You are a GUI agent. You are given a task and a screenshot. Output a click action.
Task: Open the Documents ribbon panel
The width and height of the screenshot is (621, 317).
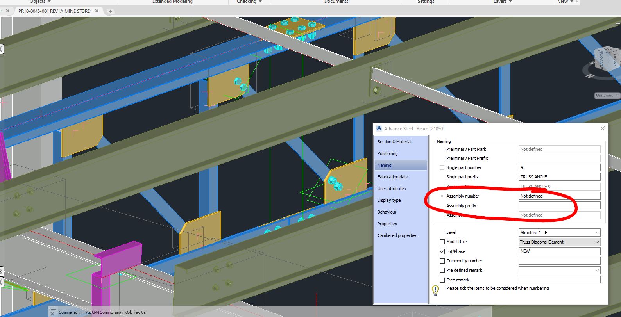click(336, 2)
